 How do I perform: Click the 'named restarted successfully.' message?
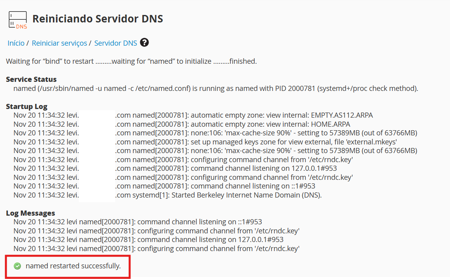tap(73, 266)
